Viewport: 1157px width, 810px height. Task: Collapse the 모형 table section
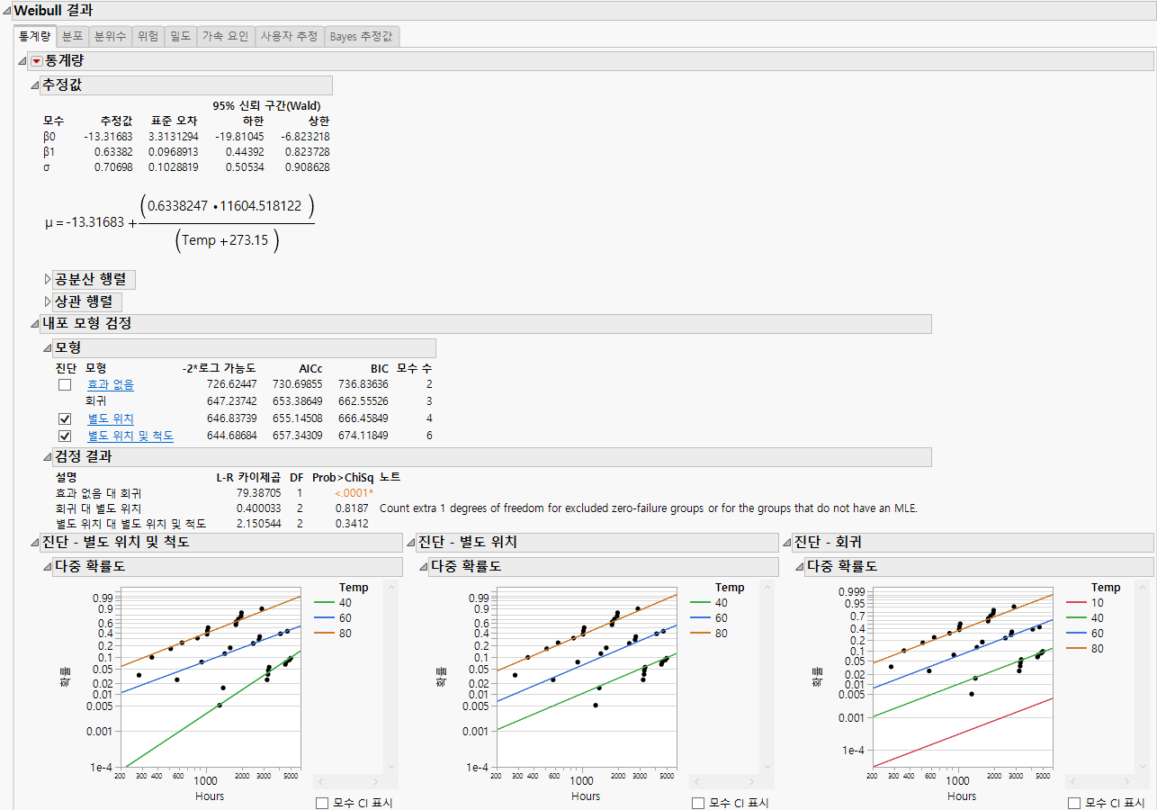coord(48,347)
